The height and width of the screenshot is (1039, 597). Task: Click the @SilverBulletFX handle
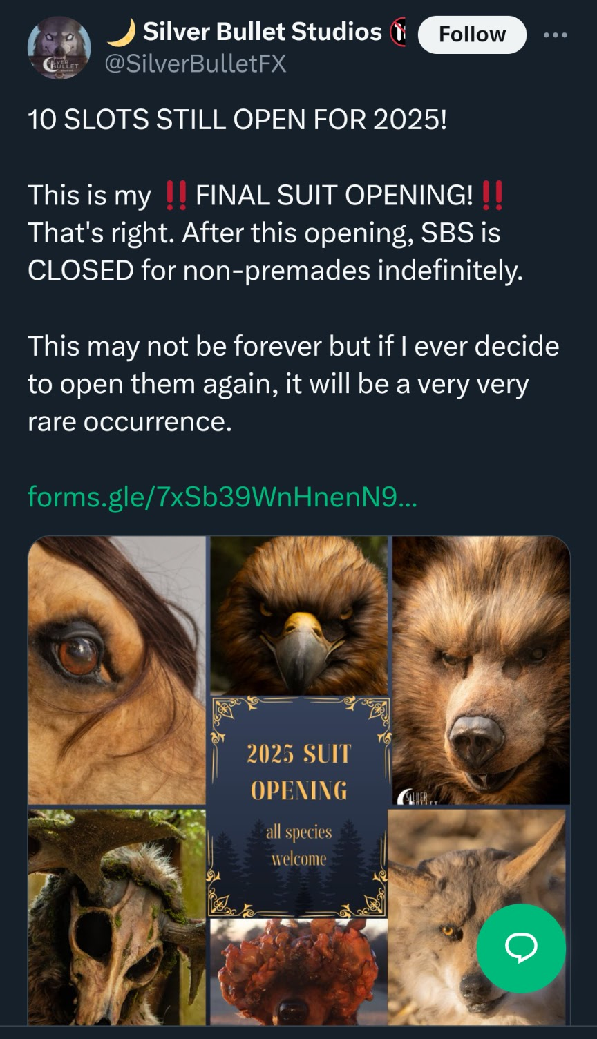tap(195, 64)
